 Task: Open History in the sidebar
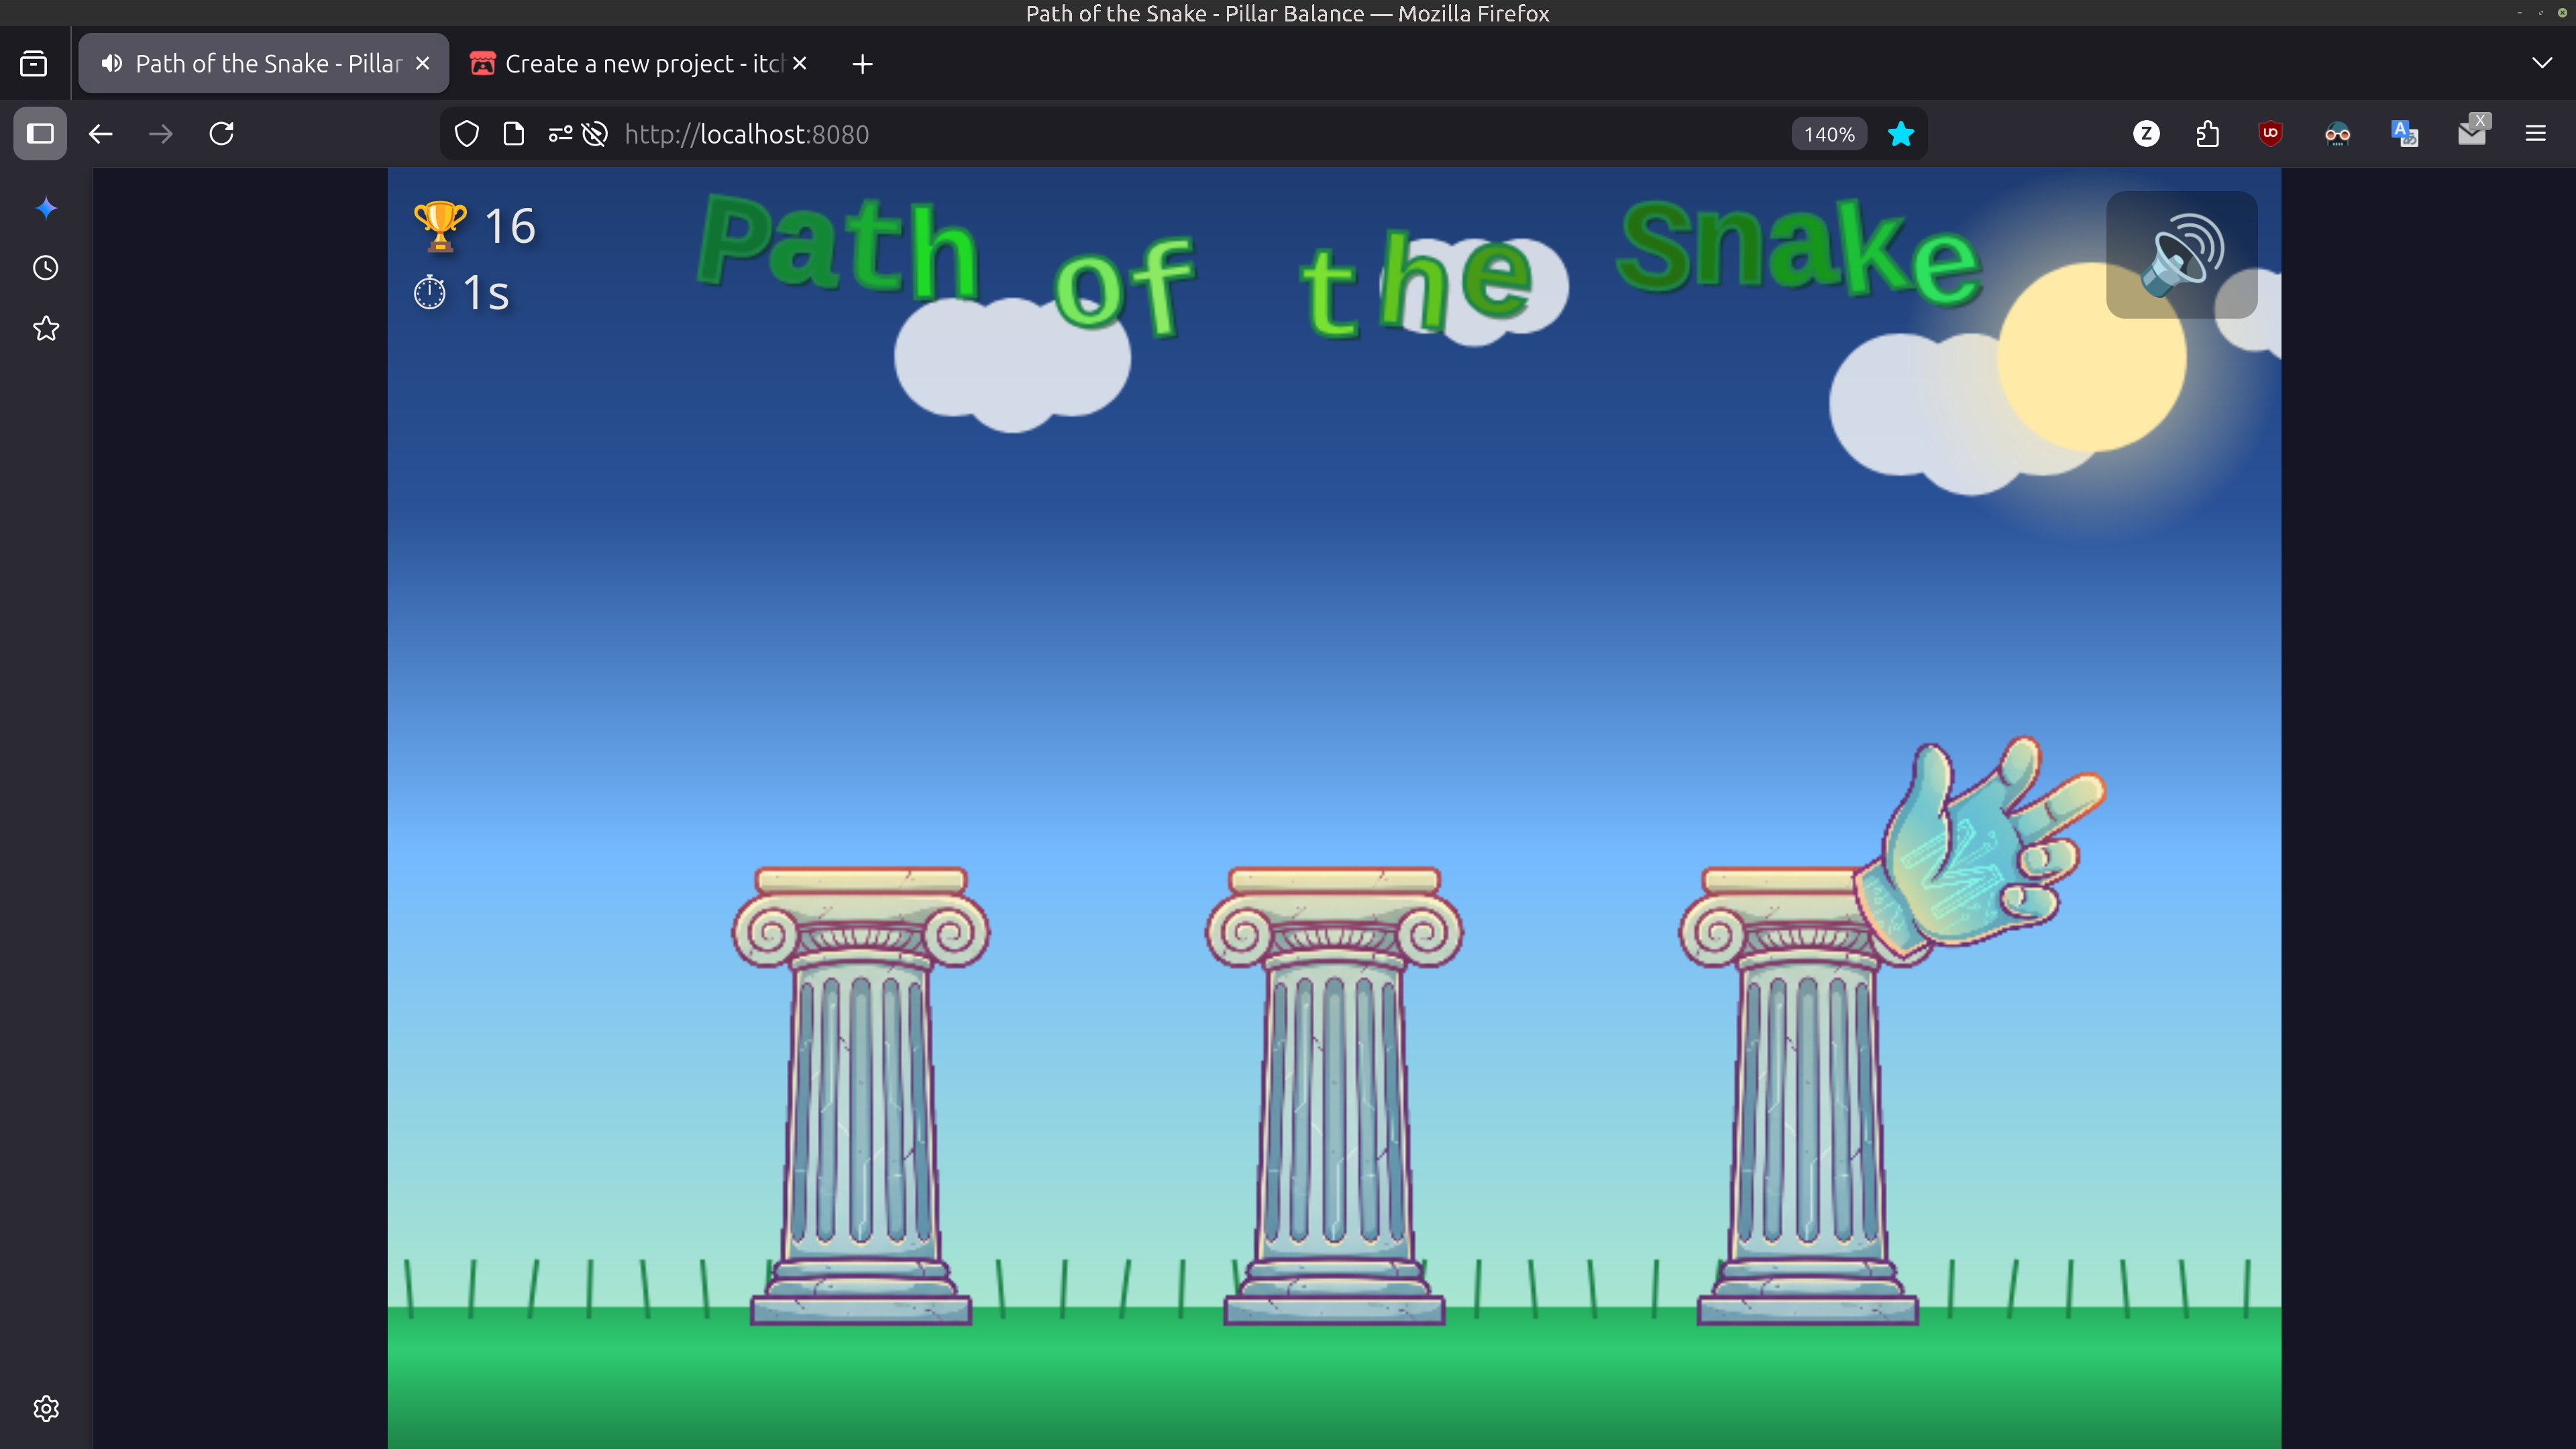tap(46, 268)
